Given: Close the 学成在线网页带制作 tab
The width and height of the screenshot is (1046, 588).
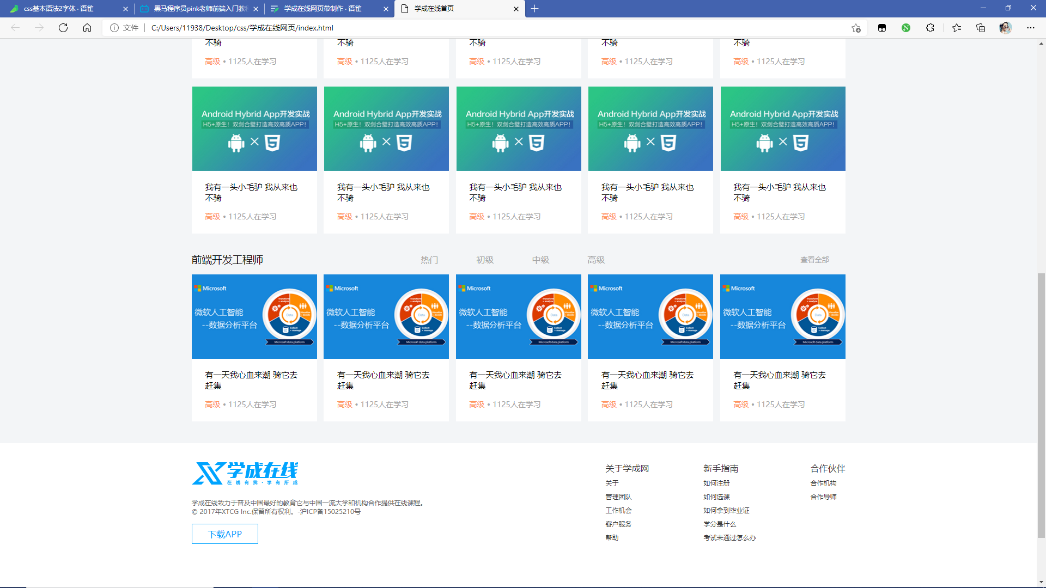Looking at the screenshot, I should [386, 9].
